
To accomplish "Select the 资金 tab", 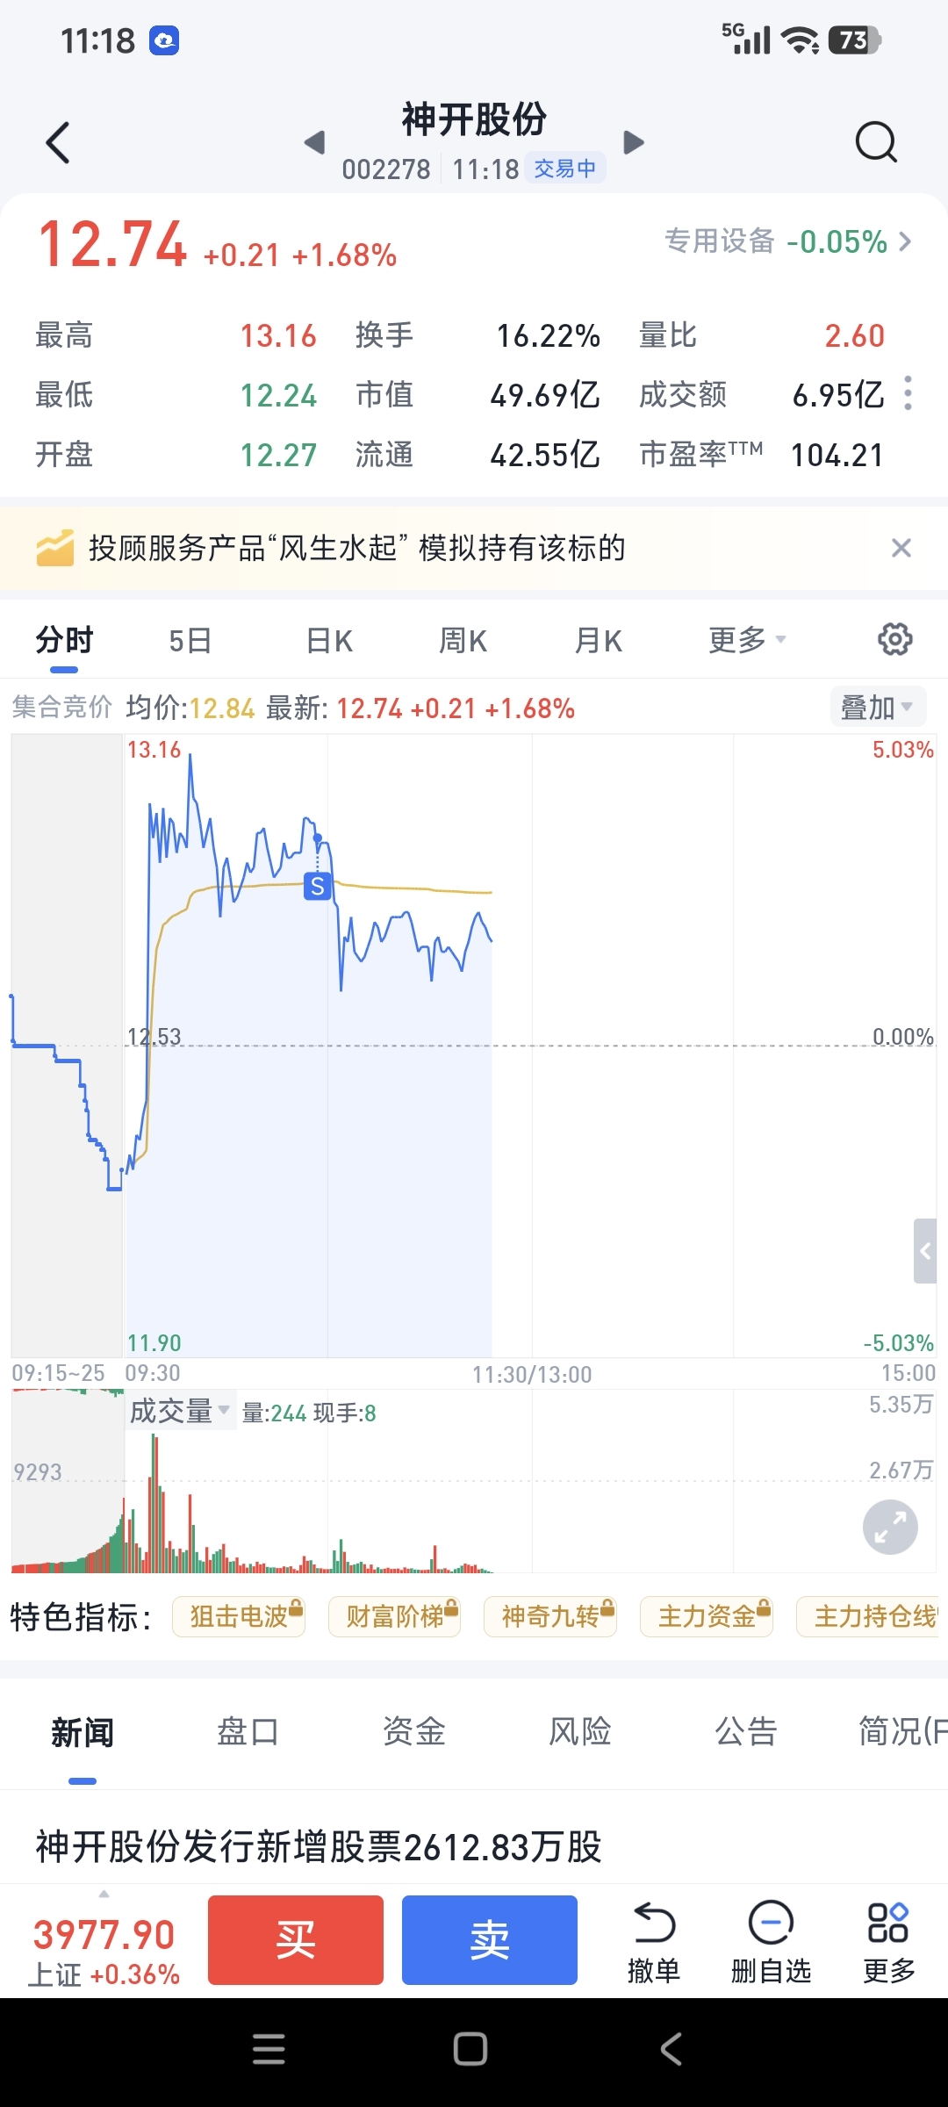I will coord(414,1732).
